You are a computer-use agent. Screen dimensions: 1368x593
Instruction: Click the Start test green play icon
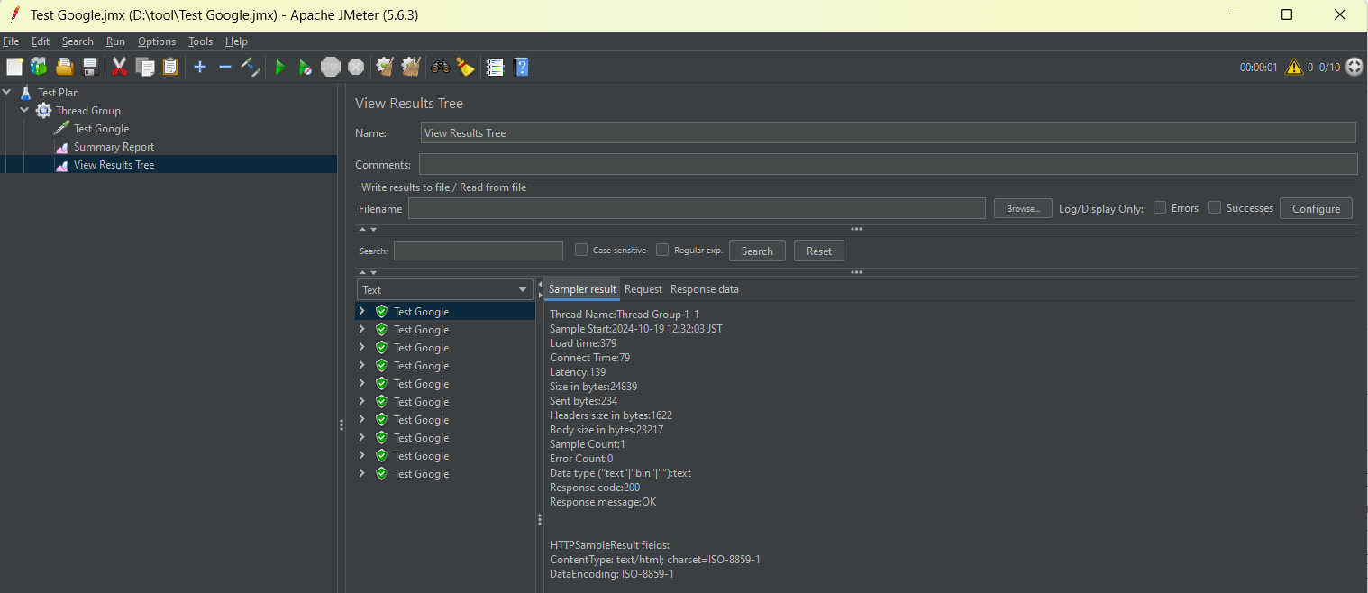(x=279, y=67)
